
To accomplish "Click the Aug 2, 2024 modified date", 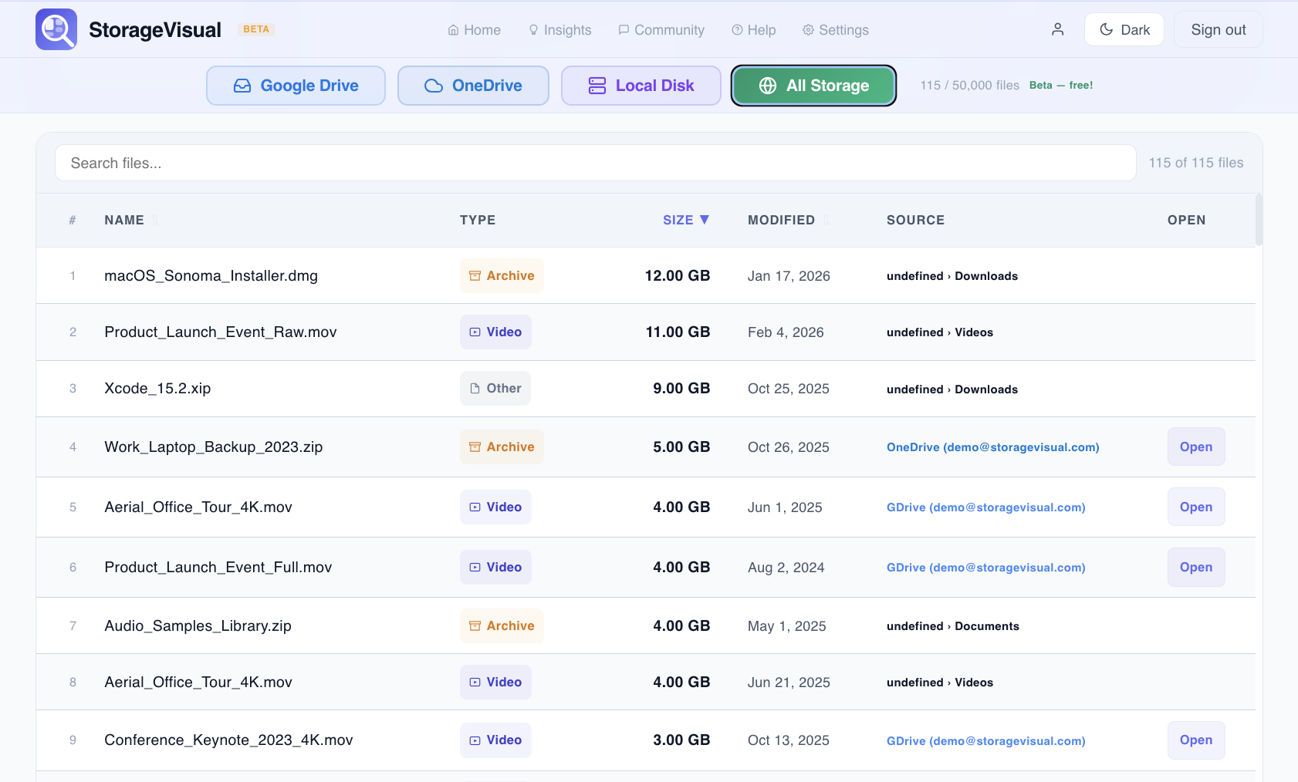I will (786, 568).
